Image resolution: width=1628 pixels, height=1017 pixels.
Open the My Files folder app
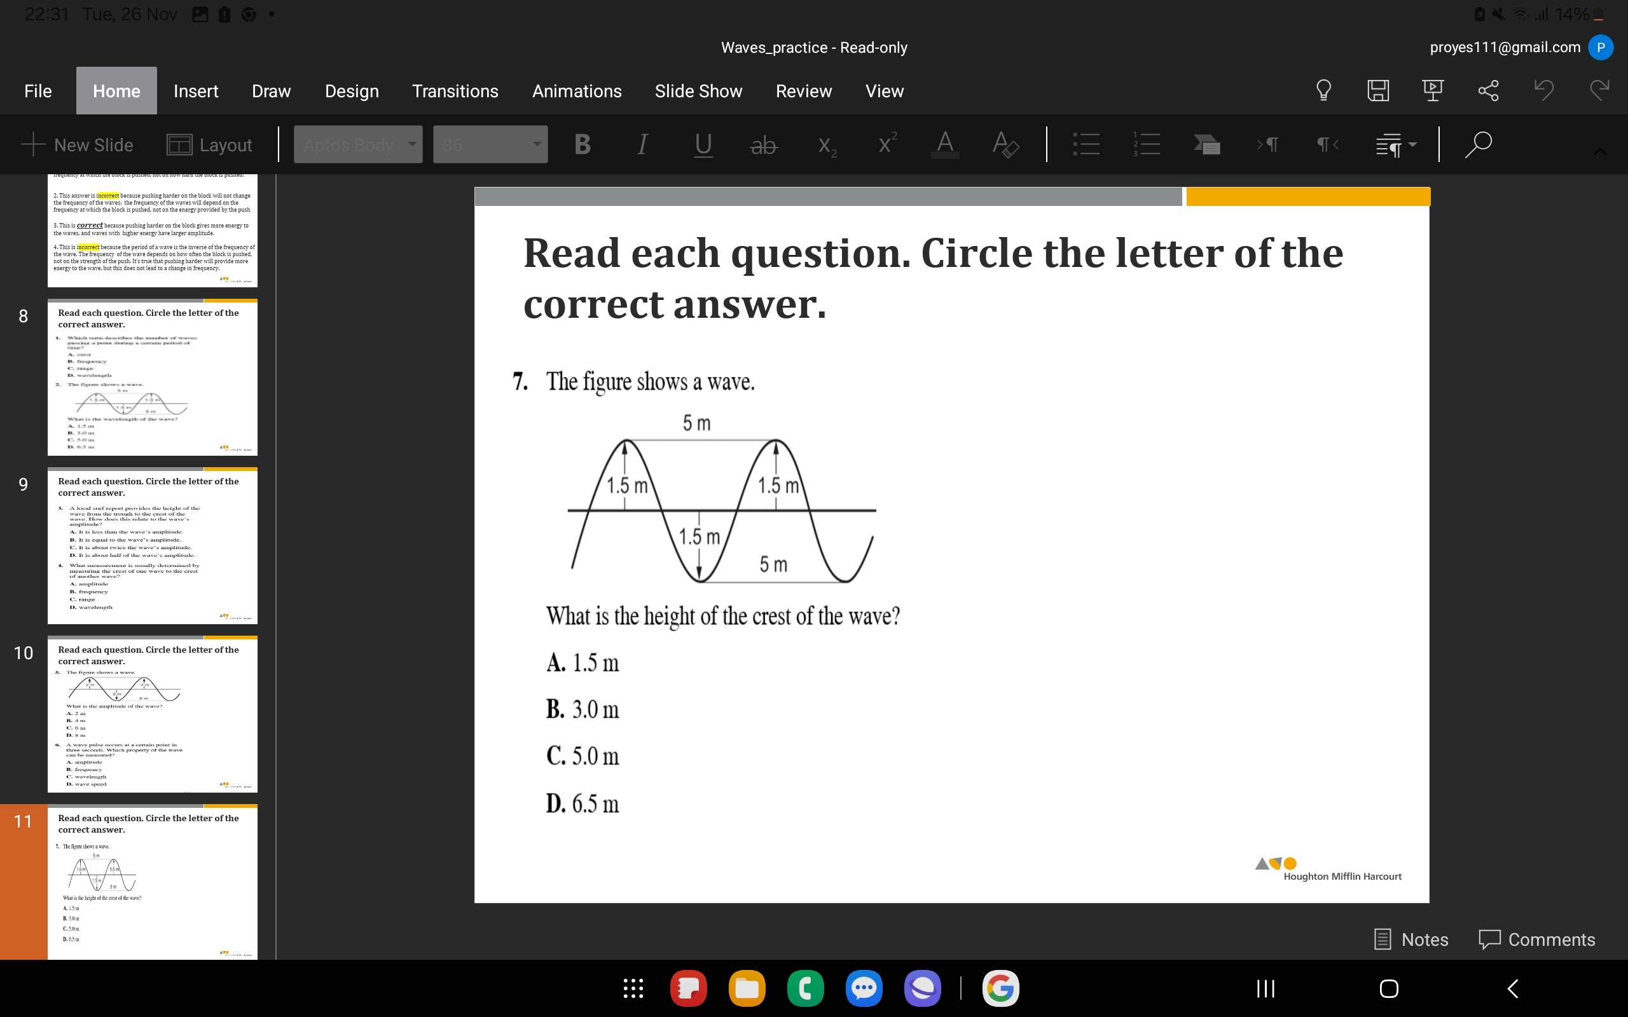(x=747, y=988)
